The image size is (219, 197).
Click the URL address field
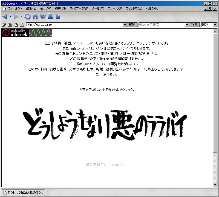click(74, 25)
